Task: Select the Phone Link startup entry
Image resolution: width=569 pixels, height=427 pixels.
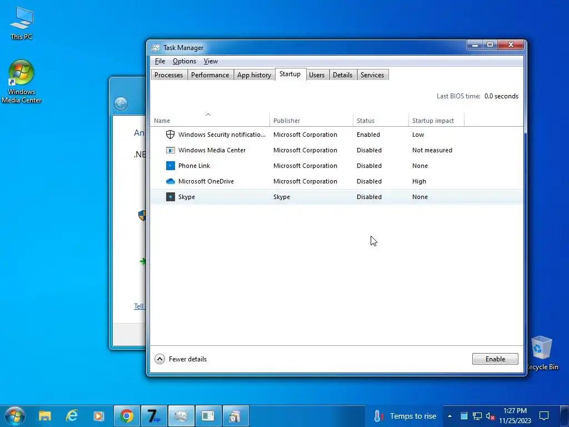Action: pos(194,166)
